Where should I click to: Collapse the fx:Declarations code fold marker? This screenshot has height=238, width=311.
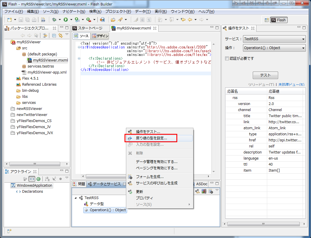tap(79, 58)
